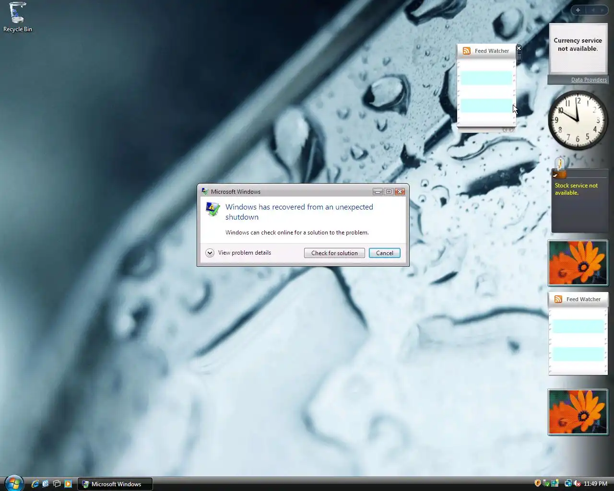614x491 pixels.
Task: Click the RSS icon on floating Feed Watcher
Action: tap(466, 50)
